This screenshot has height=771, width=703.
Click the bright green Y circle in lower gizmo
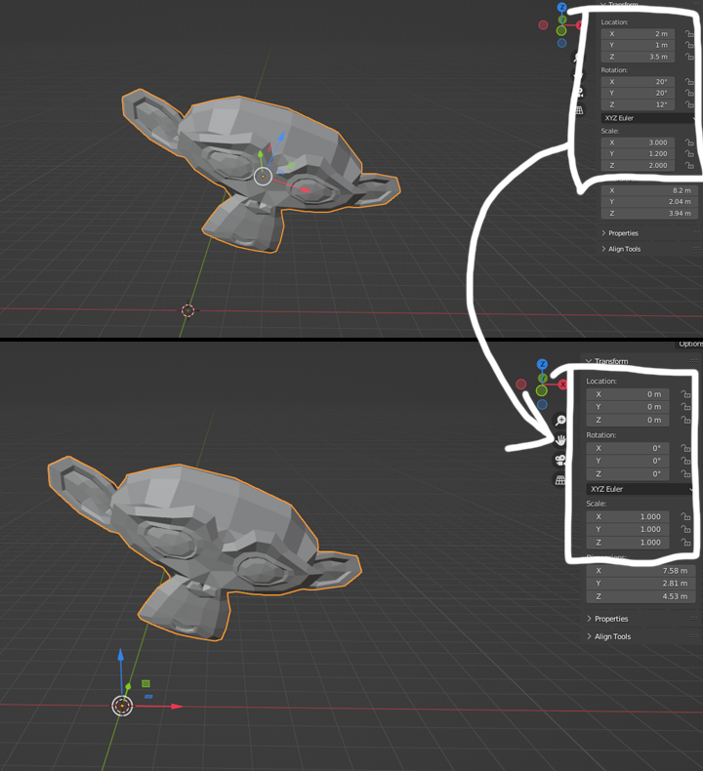pyautogui.click(x=542, y=390)
